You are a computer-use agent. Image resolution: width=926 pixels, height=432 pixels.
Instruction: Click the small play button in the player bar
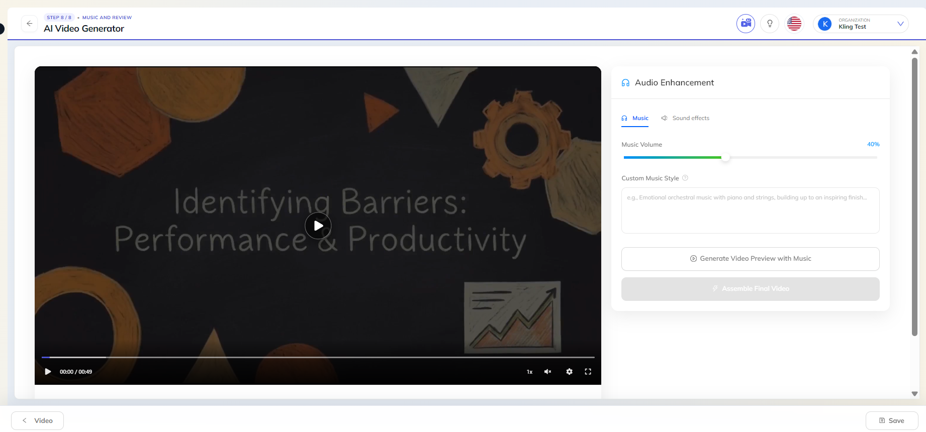[48, 372]
